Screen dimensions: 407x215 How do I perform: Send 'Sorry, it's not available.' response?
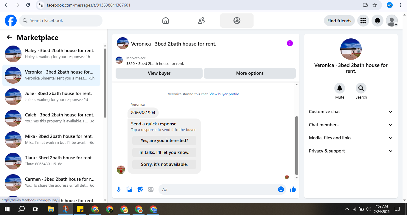click(x=164, y=164)
